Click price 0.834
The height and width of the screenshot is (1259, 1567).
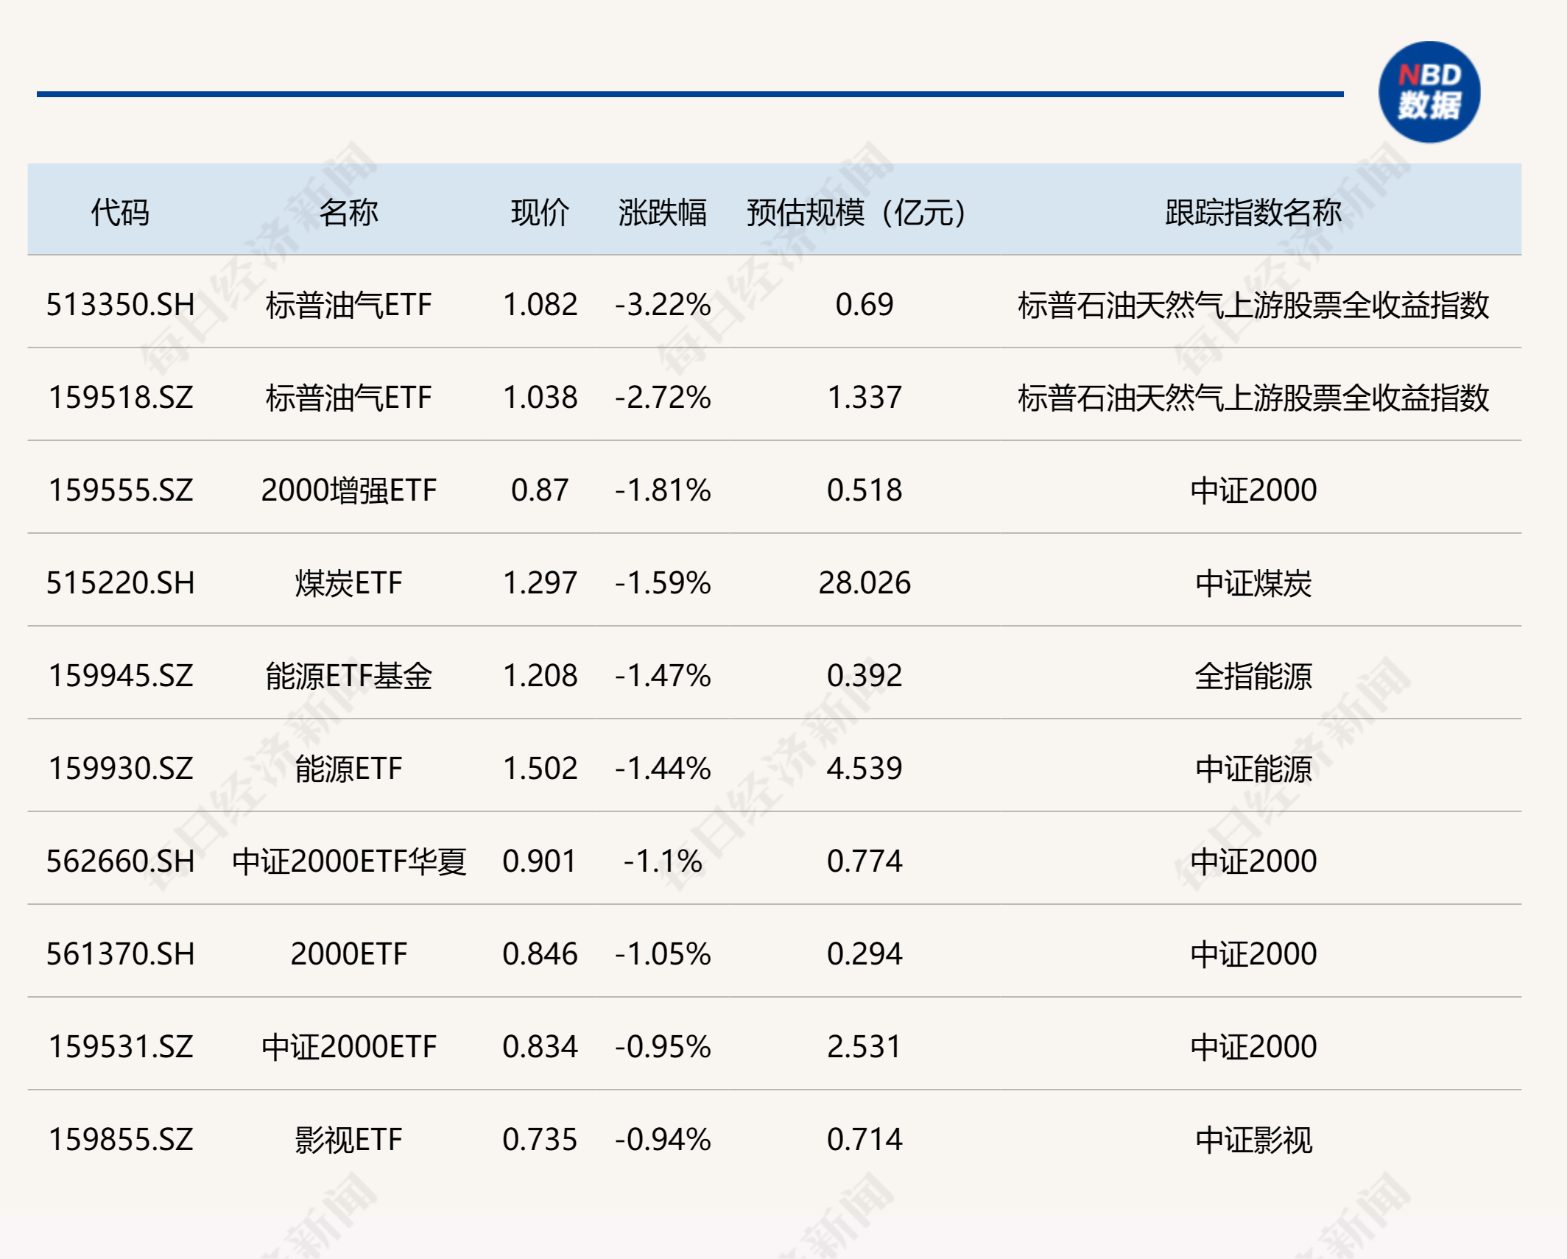(540, 1047)
